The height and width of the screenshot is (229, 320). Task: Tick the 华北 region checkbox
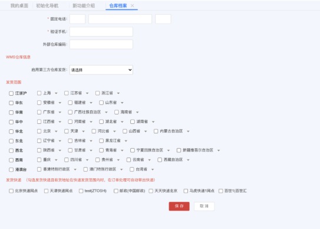point(11,132)
